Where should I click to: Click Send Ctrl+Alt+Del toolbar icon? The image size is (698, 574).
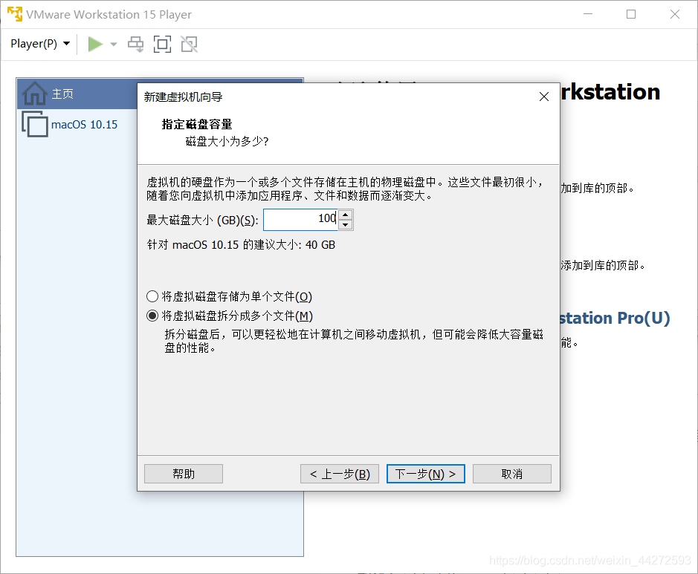point(135,45)
